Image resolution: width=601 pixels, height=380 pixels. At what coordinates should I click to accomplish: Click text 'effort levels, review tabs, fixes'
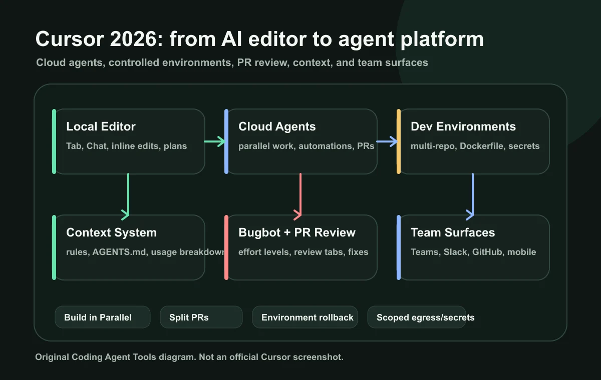pos(304,252)
